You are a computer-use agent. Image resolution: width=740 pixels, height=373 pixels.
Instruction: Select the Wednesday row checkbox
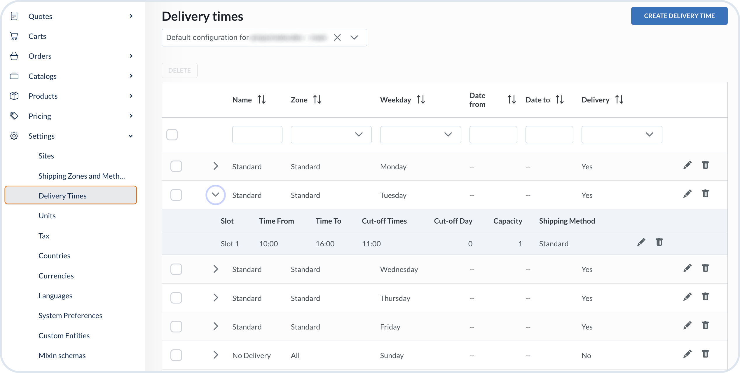click(176, 269)
